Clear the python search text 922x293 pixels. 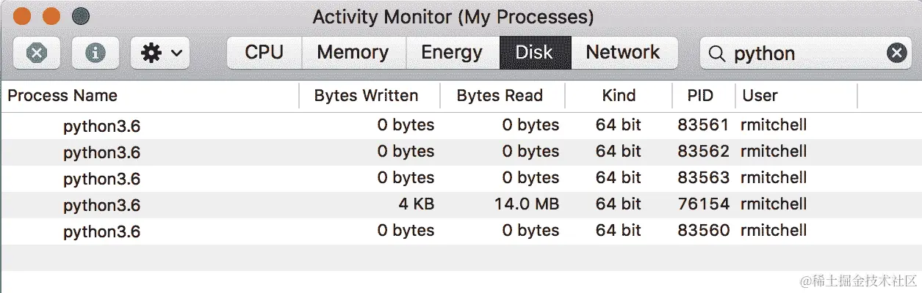click(x=896, y=53)
